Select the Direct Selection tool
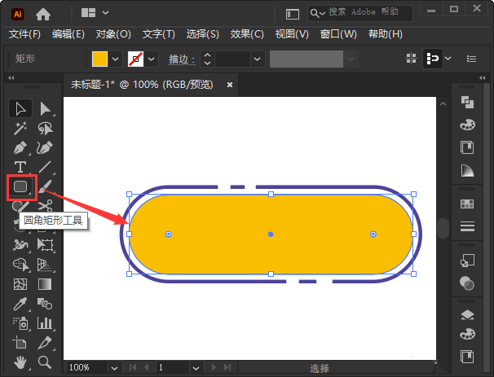 (45, 108)
